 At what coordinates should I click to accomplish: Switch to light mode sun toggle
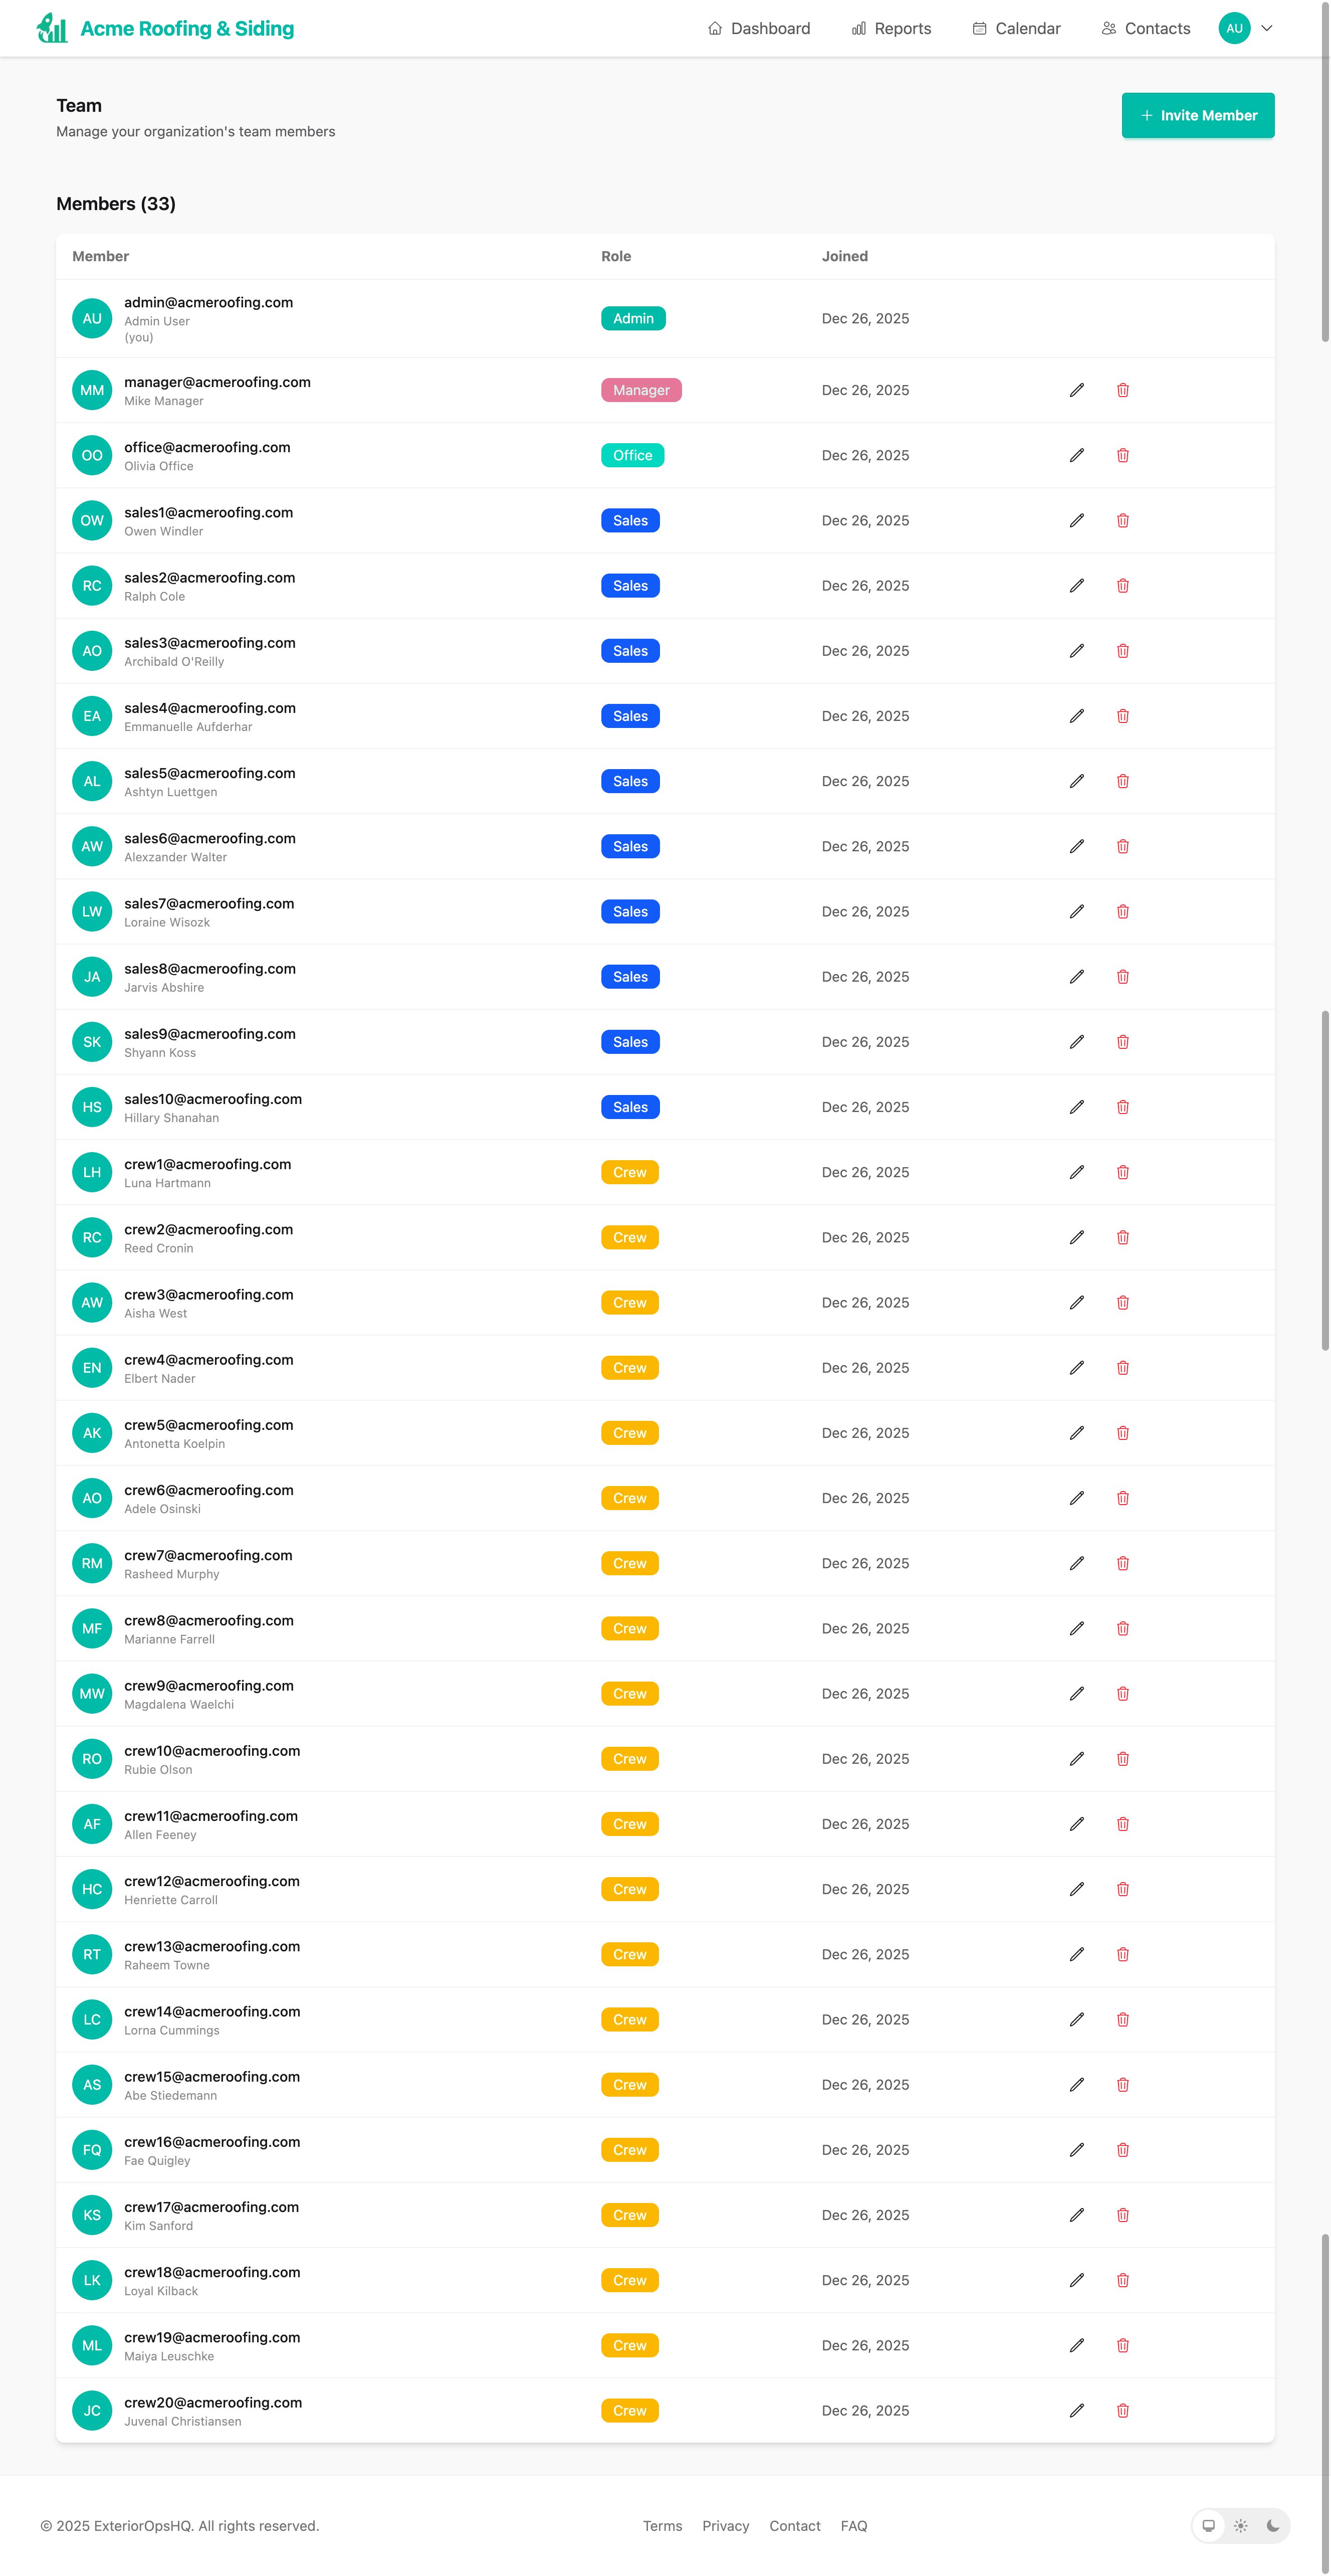coord(1240,2526)
